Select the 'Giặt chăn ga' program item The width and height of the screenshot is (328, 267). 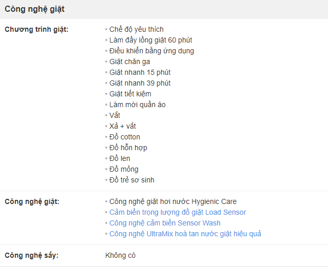(130, 61)
